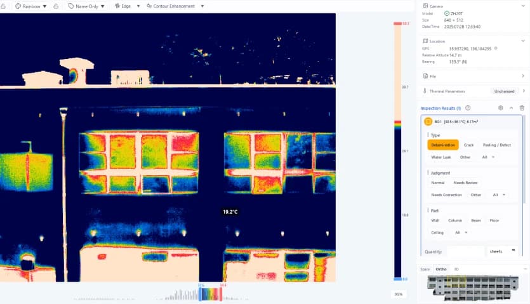
Task: Copy GPS coordinates using the copy icon
Action: pyautogui.click(x=496, y=48)
